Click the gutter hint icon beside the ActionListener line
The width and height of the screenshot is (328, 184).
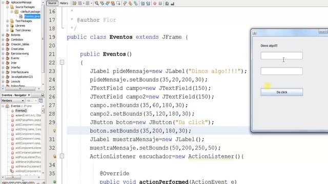coord(55,156)
